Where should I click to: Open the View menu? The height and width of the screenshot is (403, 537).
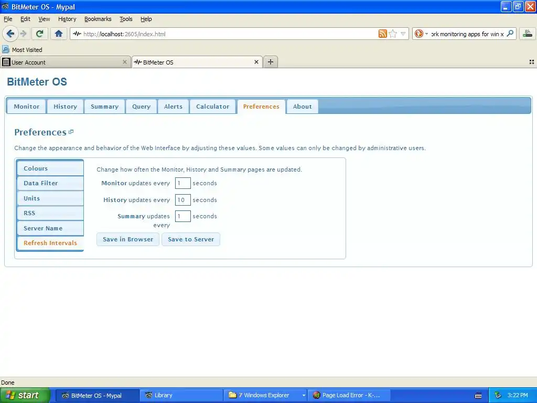click(44, 19)
